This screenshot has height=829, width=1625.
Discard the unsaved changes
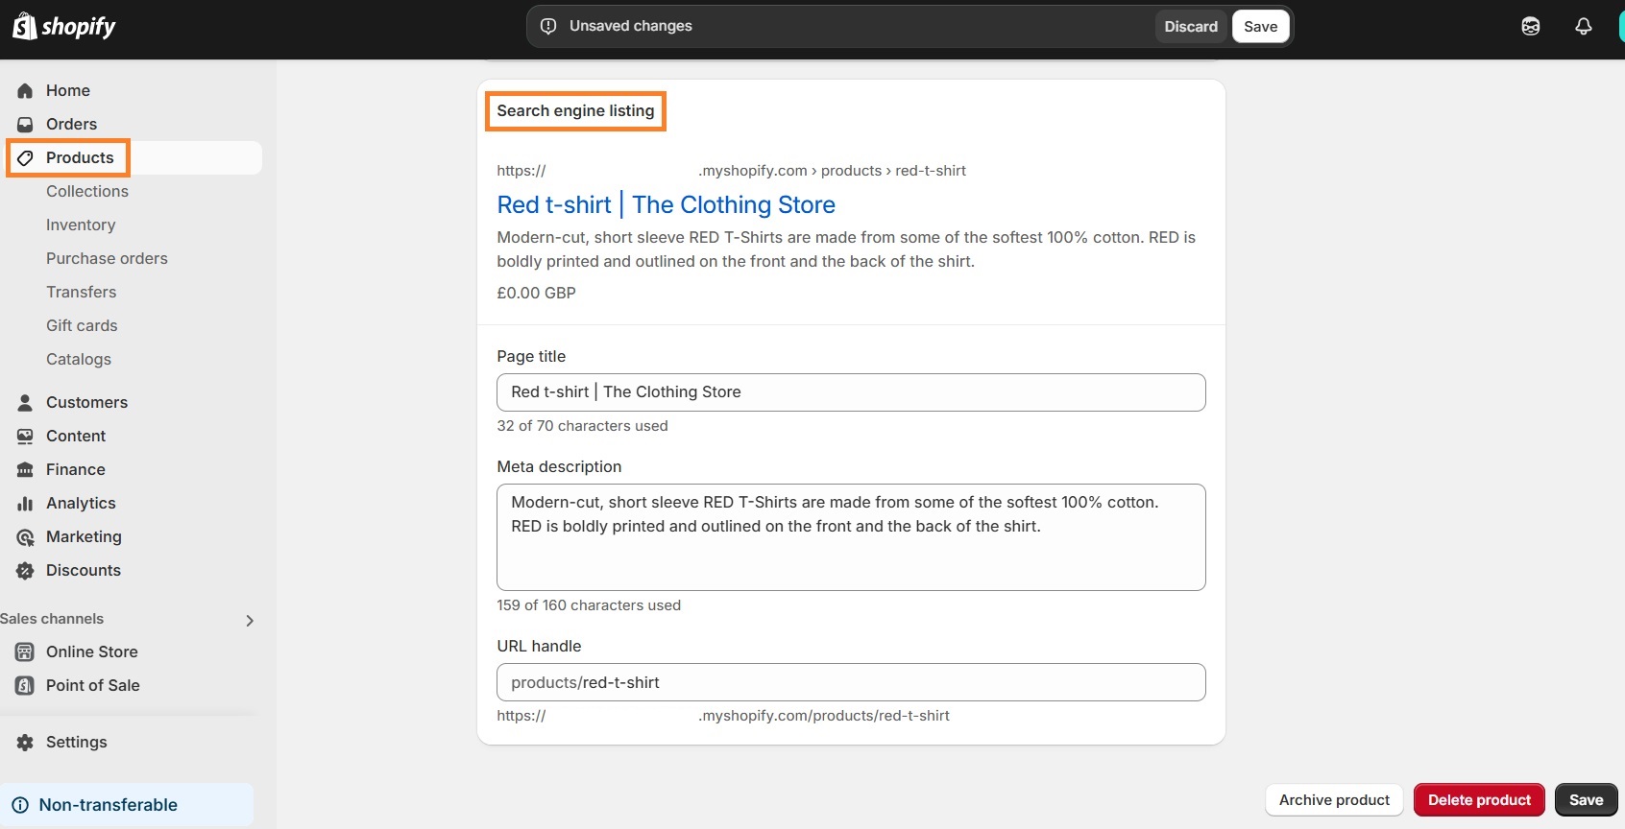(x=1191, y=26)
